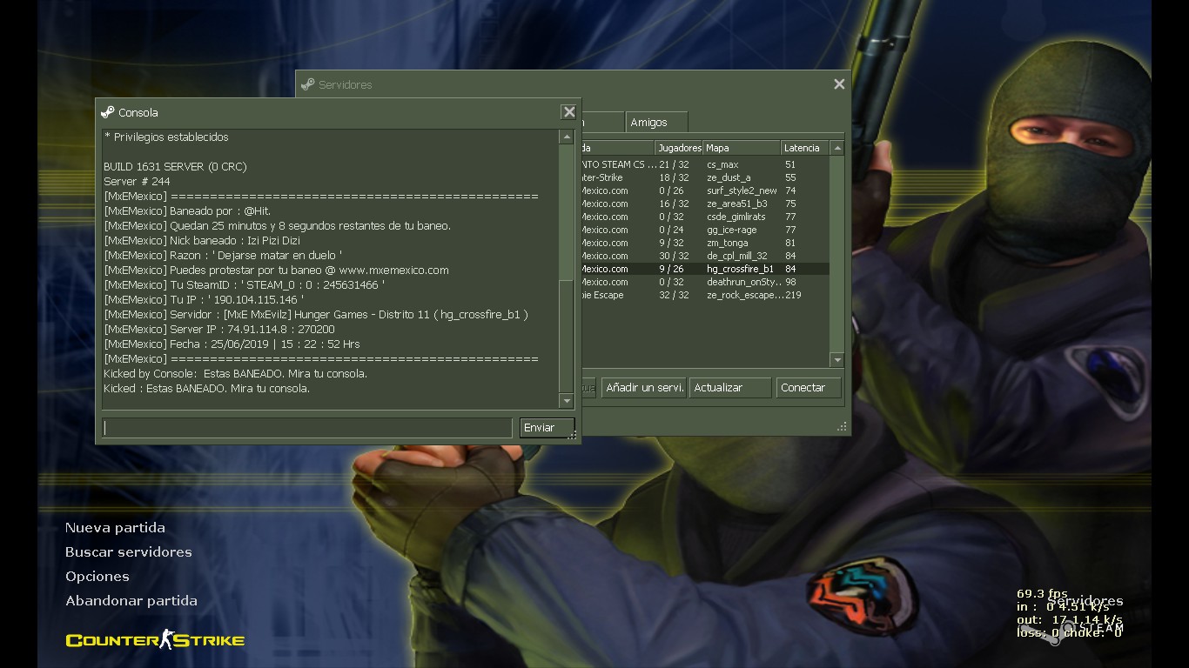Sort servers by Mapa column

[742, 148]
